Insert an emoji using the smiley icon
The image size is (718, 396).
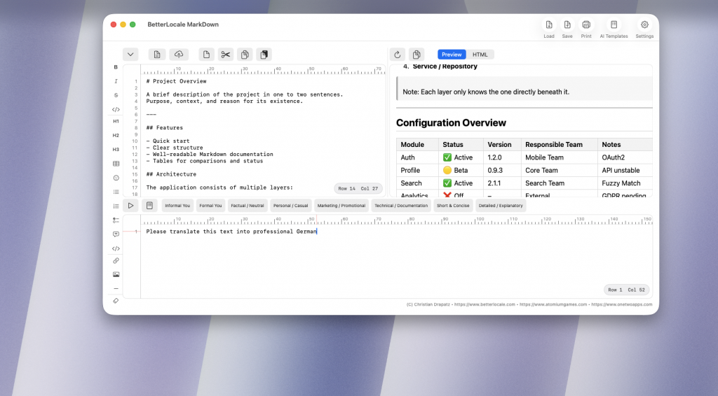tap(116, 178)
